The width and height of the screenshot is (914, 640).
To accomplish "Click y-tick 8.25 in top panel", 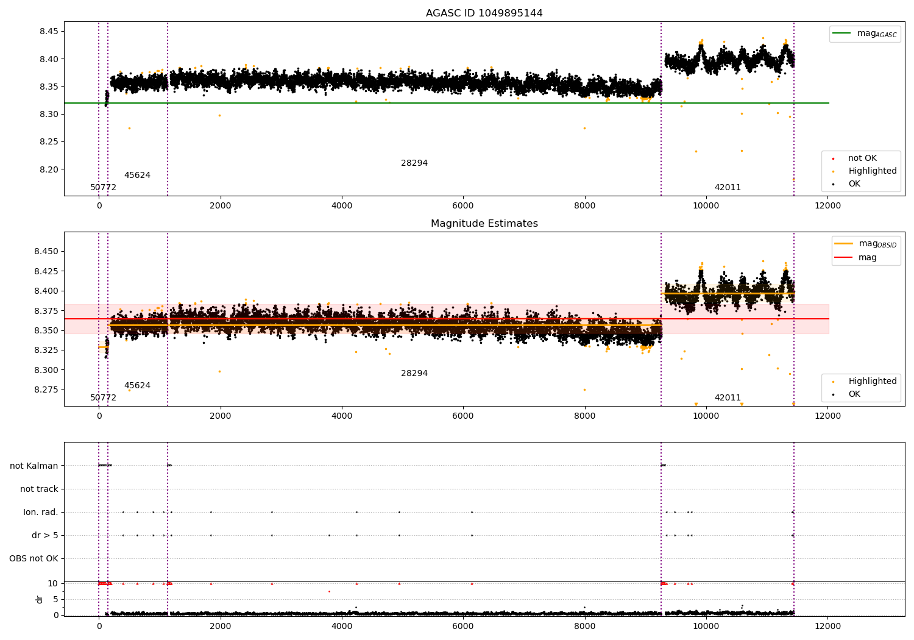I will [49, 142].
